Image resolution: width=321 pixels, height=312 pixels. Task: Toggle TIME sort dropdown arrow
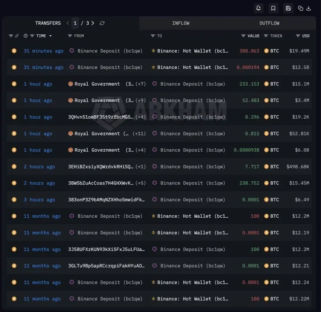coord(50,36)
